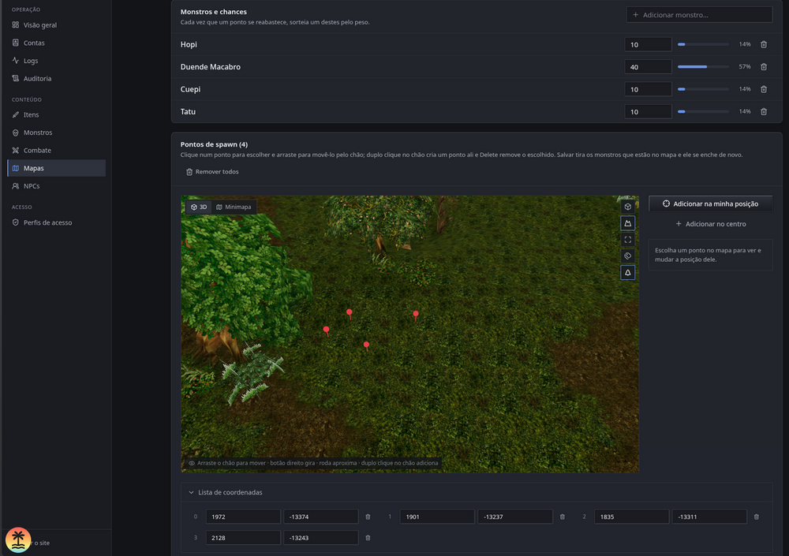The height and width of the screenshot is (556, 789).
Task: Navigate to the Monstros page
Action: coord(56,132)
